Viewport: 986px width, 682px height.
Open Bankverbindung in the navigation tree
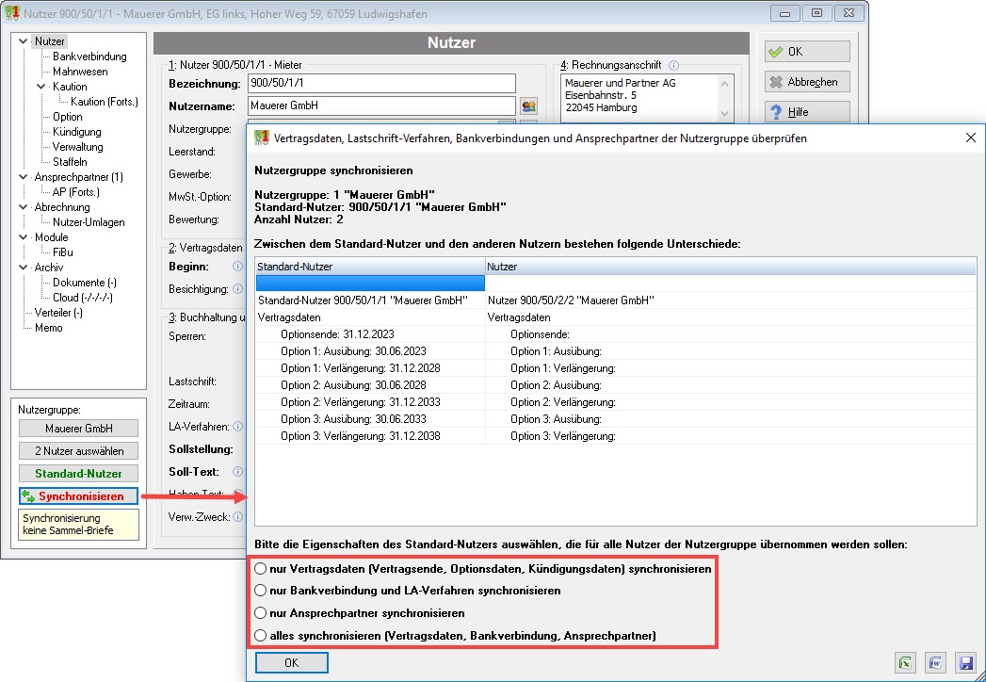[89, 56]
